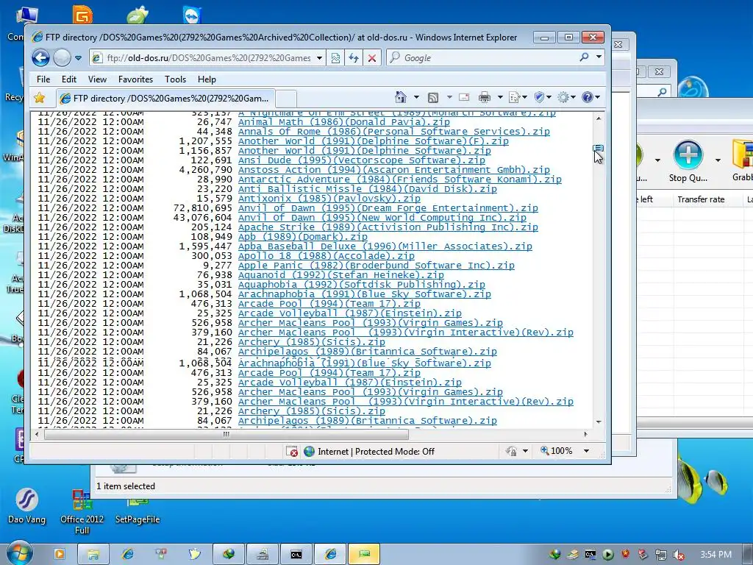This screenshot has height=565, width=753.
Task: Open the Favorites menu
Action: 135,79
